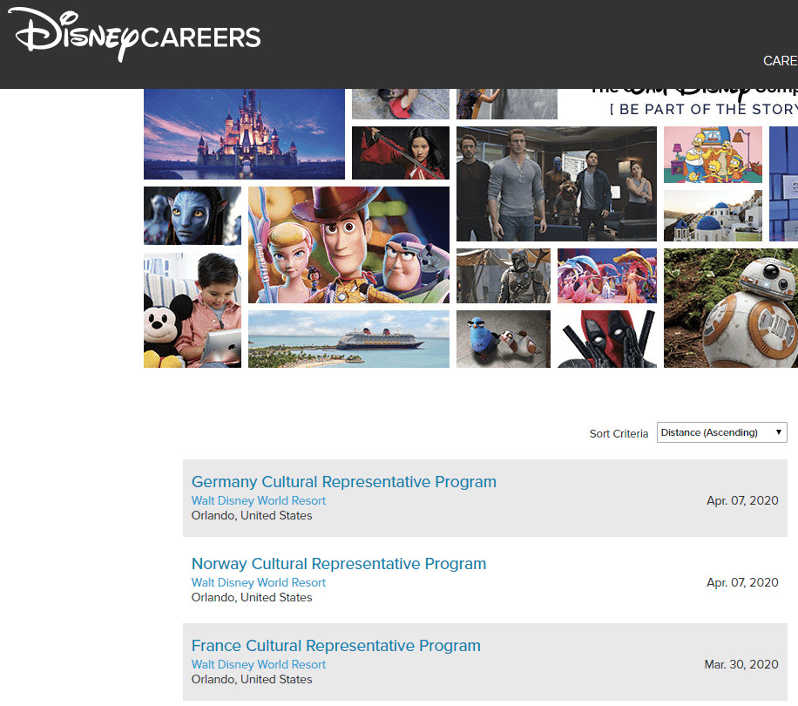The height and width of the screenshot is (706, 798).
Task: Click the Apr. 07, 2020 date for Germany
Action: [742, 500]
